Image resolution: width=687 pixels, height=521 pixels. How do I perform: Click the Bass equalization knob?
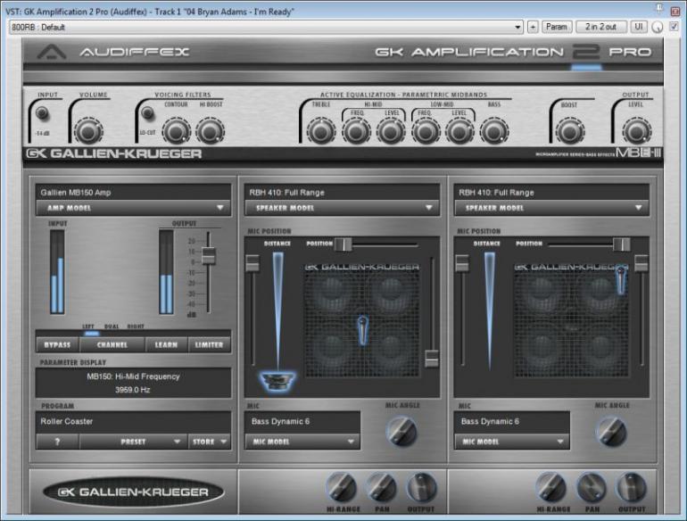point(493,131)
